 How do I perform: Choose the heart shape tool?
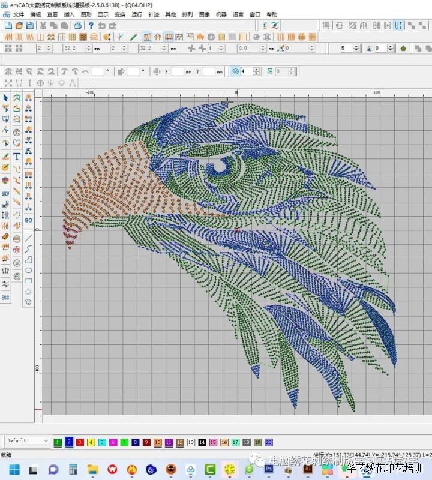[17, 143]
